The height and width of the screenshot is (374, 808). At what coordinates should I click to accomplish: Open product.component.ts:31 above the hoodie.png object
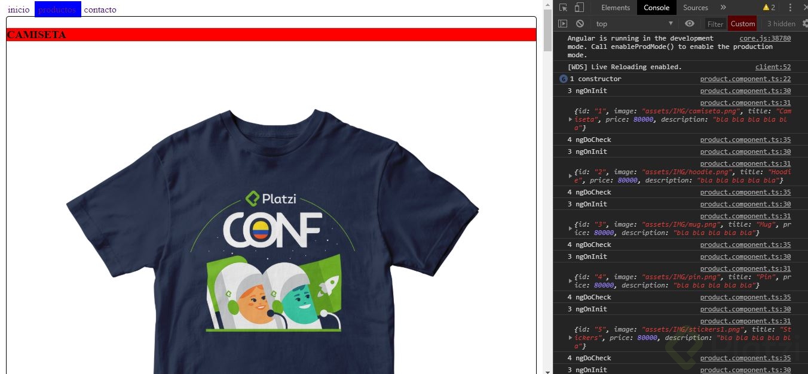745,163
